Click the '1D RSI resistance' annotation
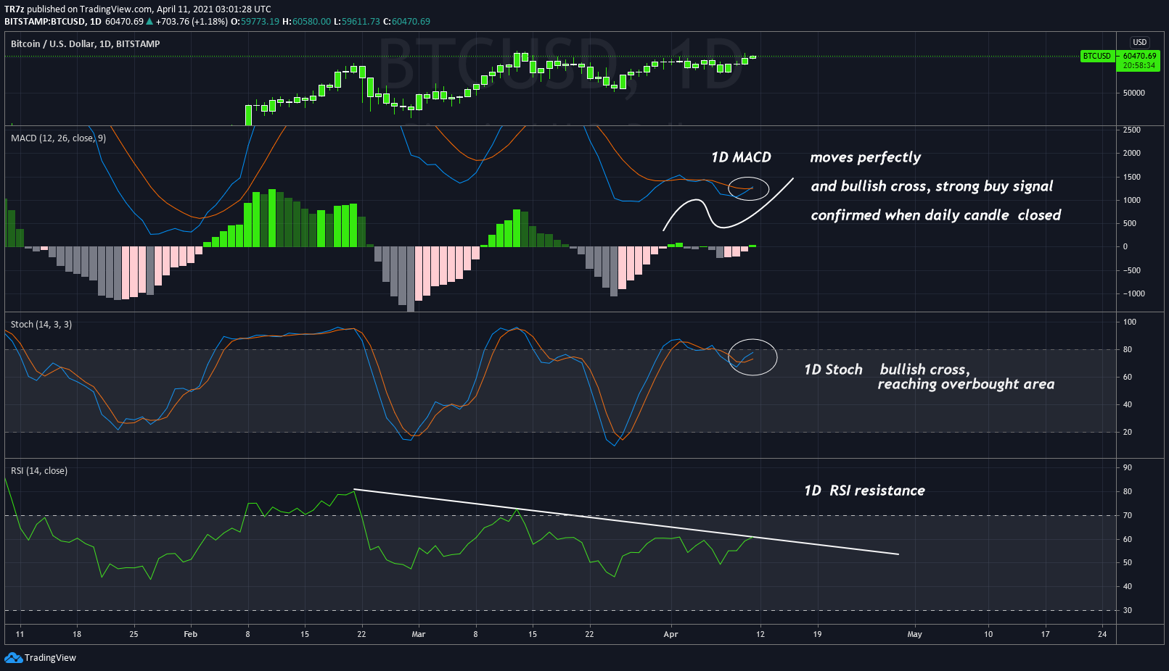 (864, 491)
